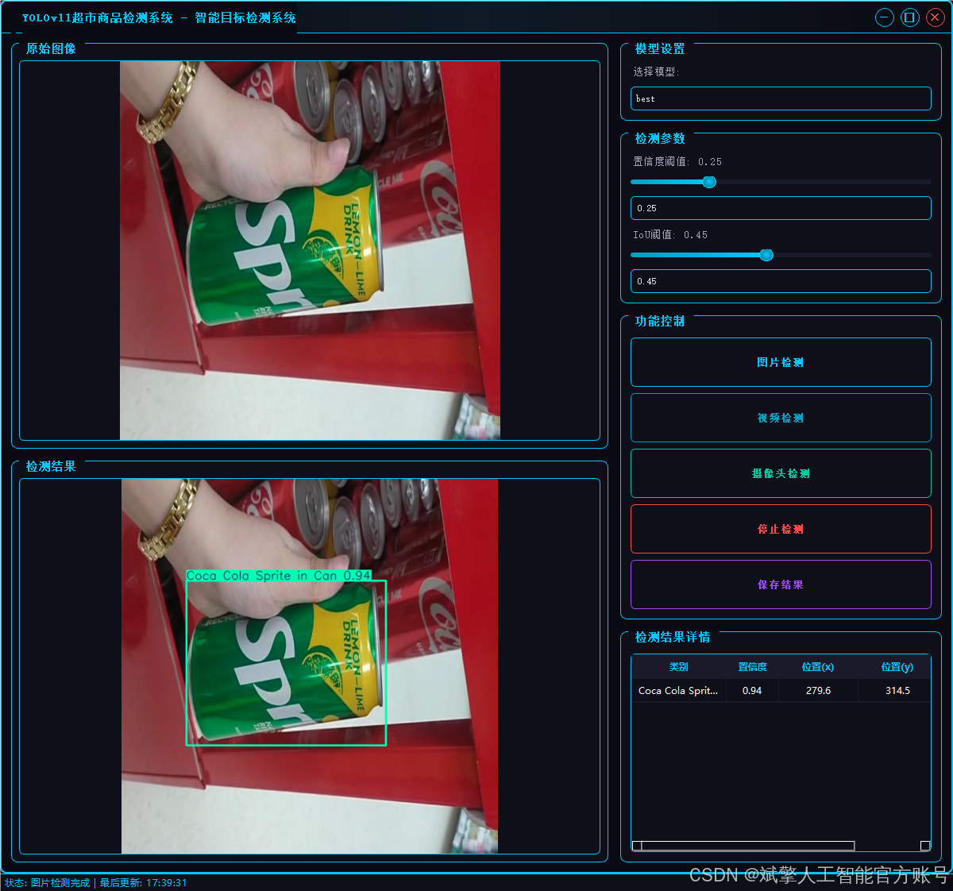Start 视频检测 video detection

point(781,418)
